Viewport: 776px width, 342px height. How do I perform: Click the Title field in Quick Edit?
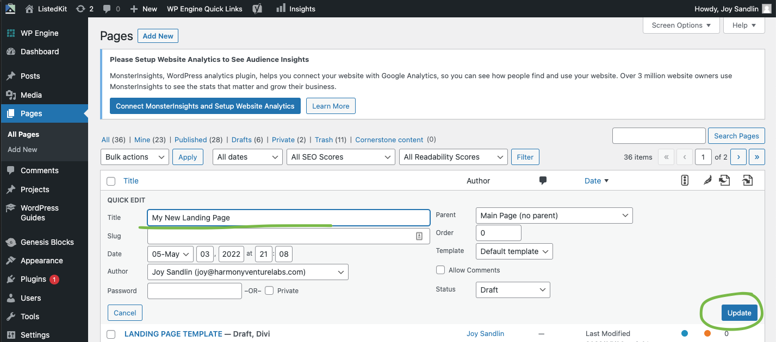tap(289, 218)
